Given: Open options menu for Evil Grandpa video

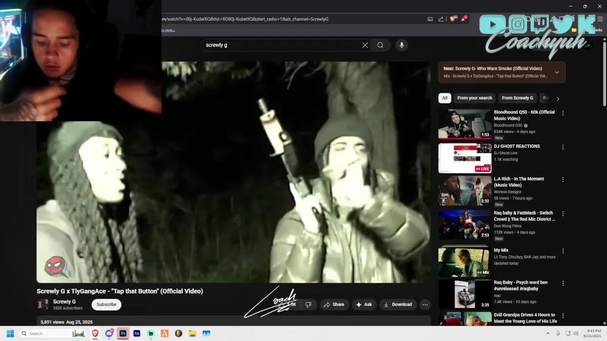Looking at the screenshot, I should pyautogui.click(x=563, y=316).
